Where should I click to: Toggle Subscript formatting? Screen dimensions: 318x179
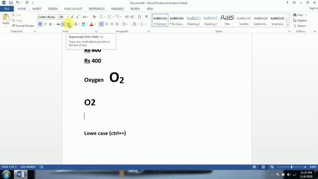(x=63, y=24)
